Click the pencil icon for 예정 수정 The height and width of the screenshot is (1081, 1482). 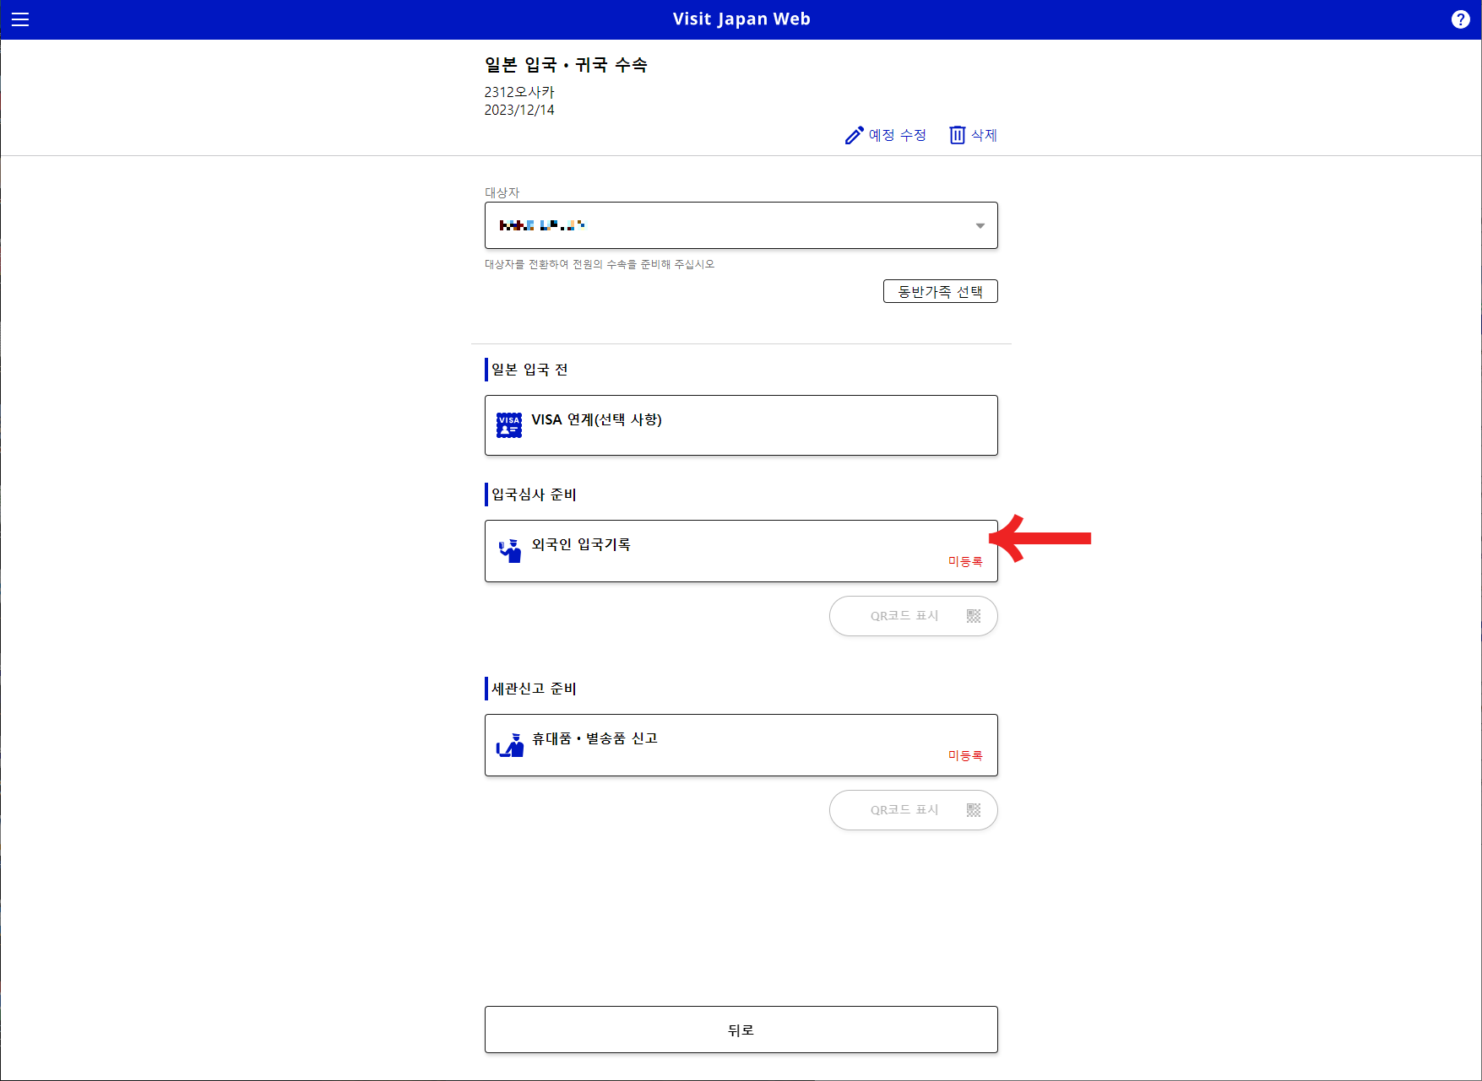point(855,135)
